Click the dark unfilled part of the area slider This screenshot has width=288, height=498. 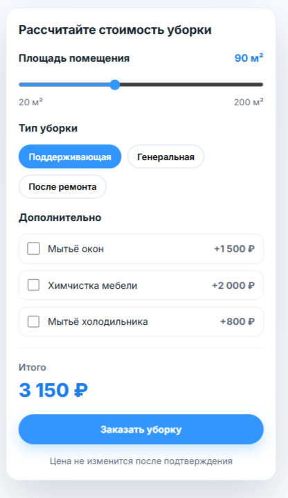(192, 85)
